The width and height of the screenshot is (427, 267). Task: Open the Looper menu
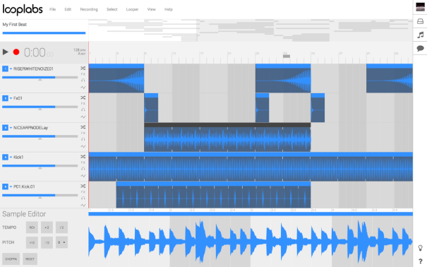coord(132,9)
